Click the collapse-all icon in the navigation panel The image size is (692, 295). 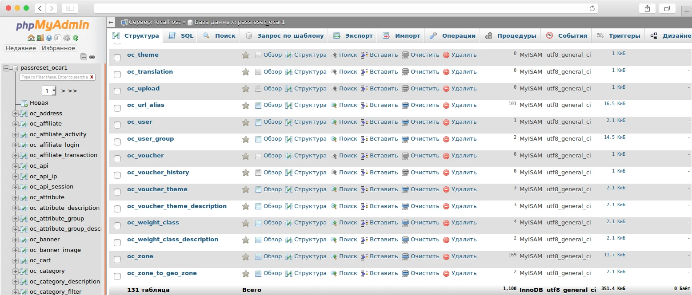(x=84, y=57)
